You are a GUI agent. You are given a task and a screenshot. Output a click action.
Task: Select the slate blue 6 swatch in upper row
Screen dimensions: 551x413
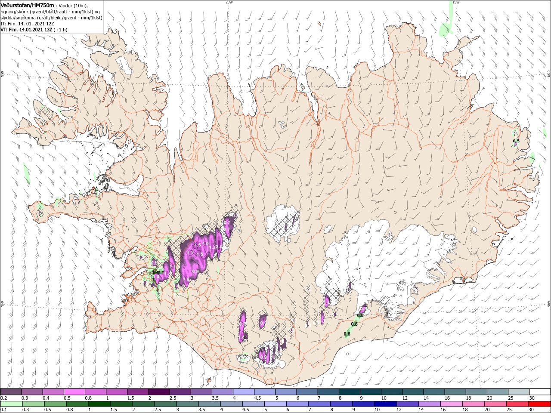coord(306,392)
